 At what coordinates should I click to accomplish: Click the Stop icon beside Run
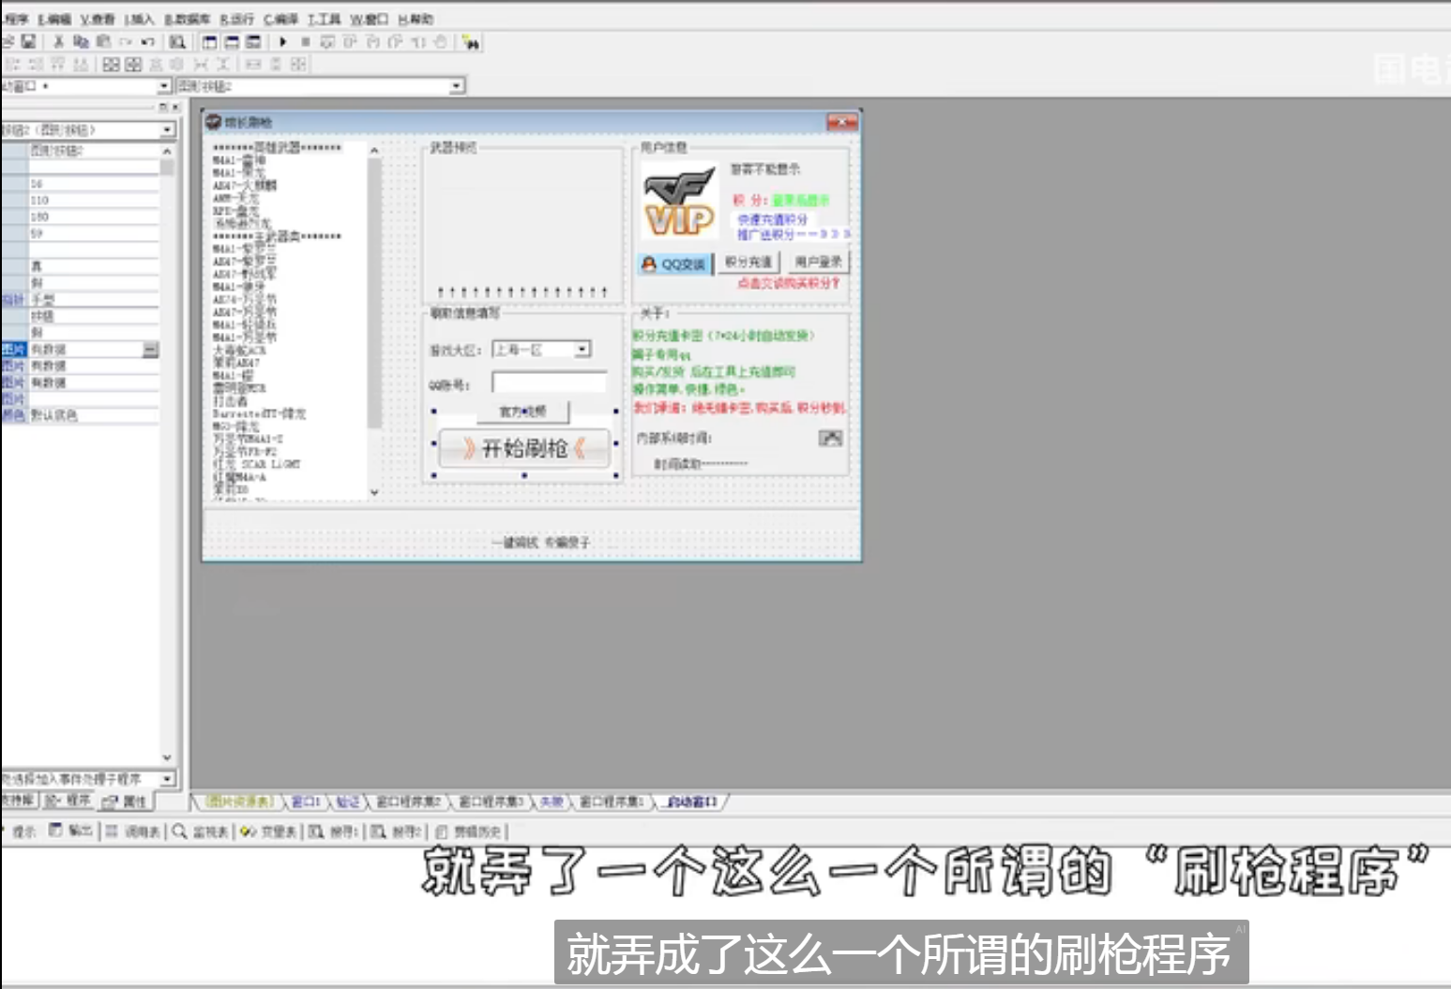coord(305,42)
